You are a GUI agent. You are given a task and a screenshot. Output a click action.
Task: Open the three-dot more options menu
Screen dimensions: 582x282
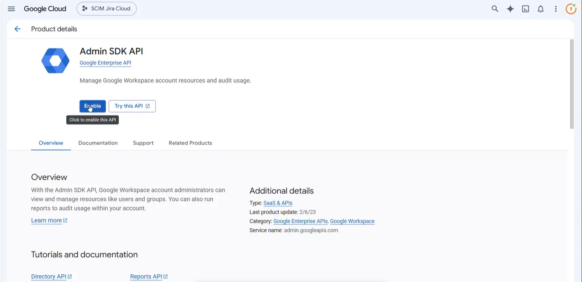(556, 9)
